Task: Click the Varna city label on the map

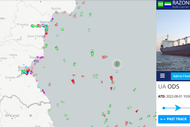Action: pyautogui.click(x=45, y=22)
